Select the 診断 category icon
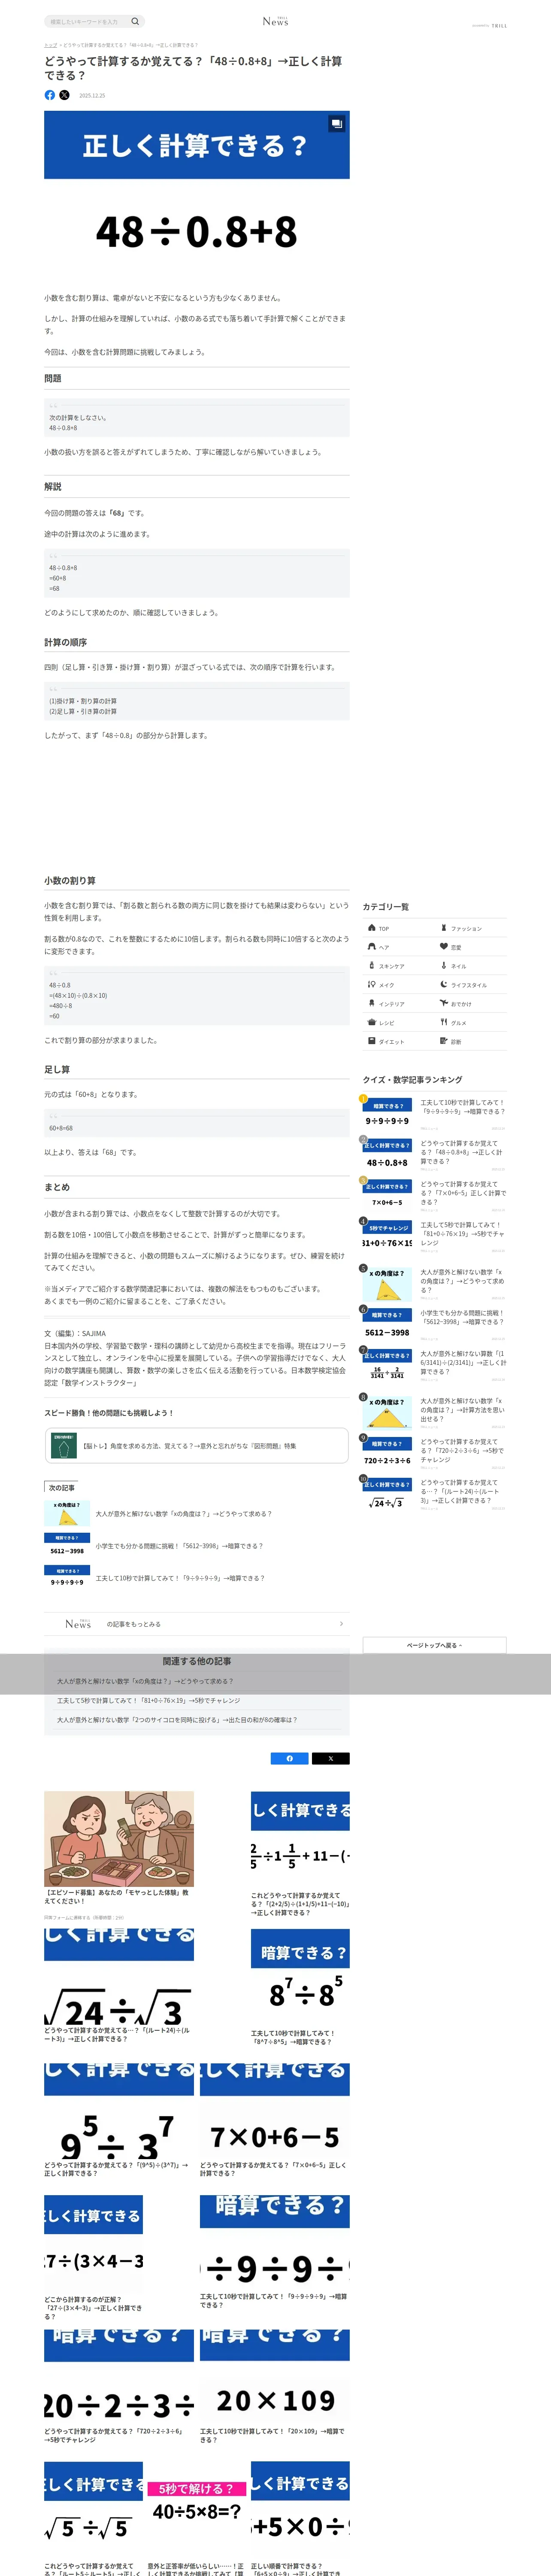The height and width of the screenshot is (2576, 551). pos(444,1041)
